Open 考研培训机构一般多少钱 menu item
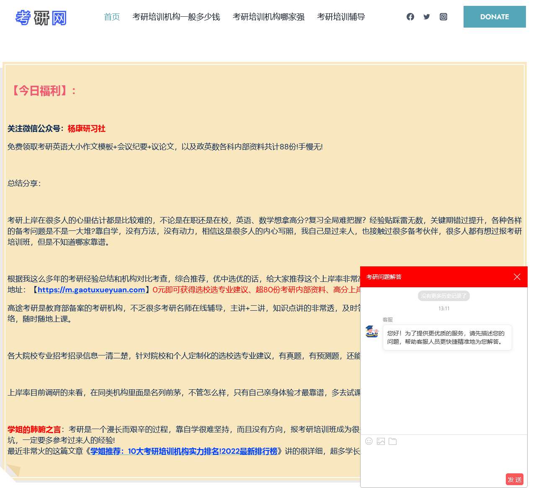 pyautogui.click(x=176, y=17)
